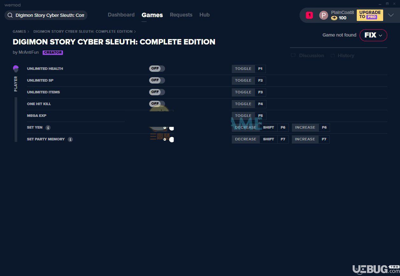Click the gold coins icon beside 100

pyautogui.click(x=334, y=18)
